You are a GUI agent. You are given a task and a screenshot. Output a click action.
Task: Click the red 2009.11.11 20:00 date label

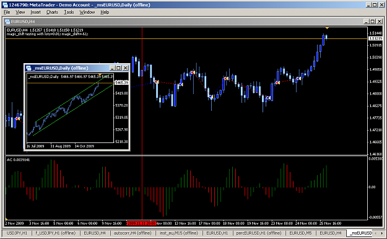(141, 223)
